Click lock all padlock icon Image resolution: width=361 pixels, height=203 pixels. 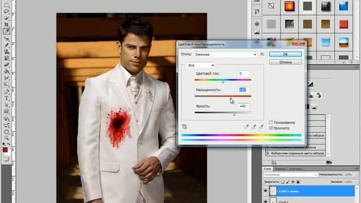[298, 182]
